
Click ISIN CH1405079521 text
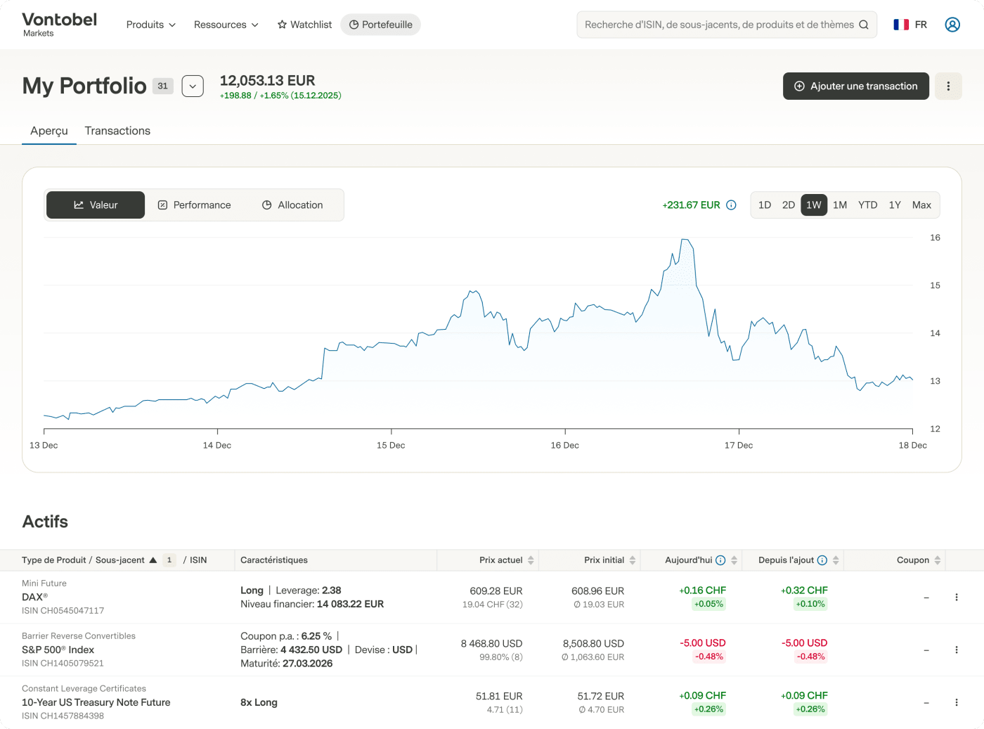coord(63,664)
